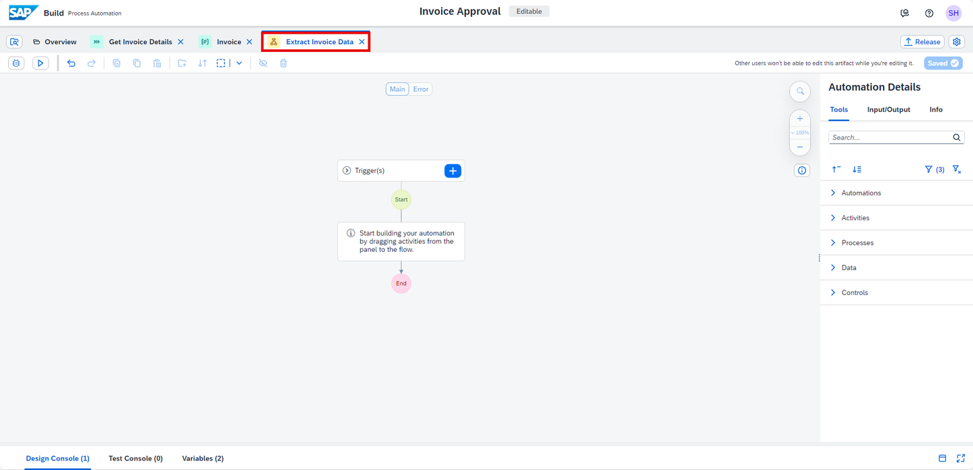The image size is (973, 470).
Task: Click the expand all icon in tools panel
Action: pos(857,169)
